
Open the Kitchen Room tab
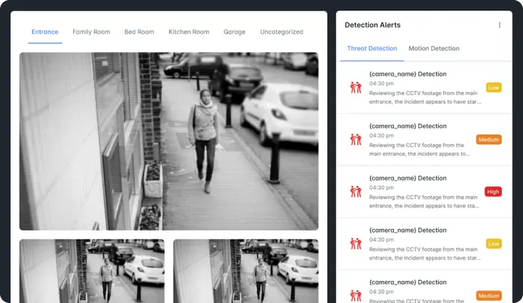(x=189, y=32)
